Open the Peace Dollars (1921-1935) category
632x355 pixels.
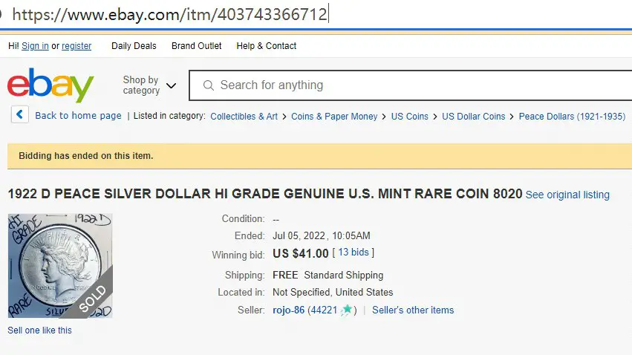tap(572, 117)
